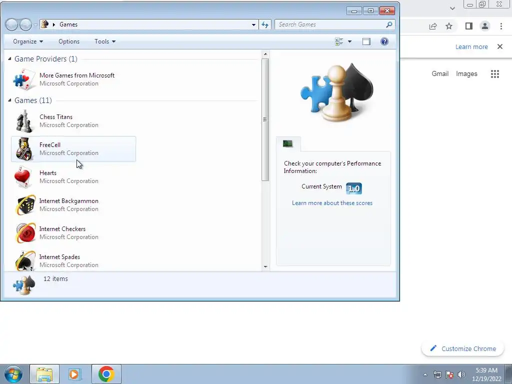
Task: Click the Action Center flag tray icon
Action: tap(449, 374)
